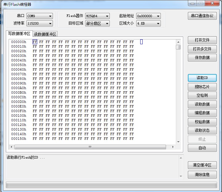Click the 打开多文件 button
Image resolution: width=222 pixels, height=192 pixels.
point(202,49)
